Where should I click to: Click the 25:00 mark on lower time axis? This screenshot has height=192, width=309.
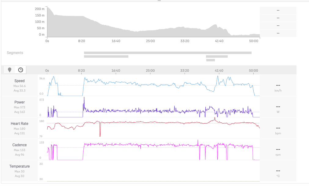click(x=150, y=71)
